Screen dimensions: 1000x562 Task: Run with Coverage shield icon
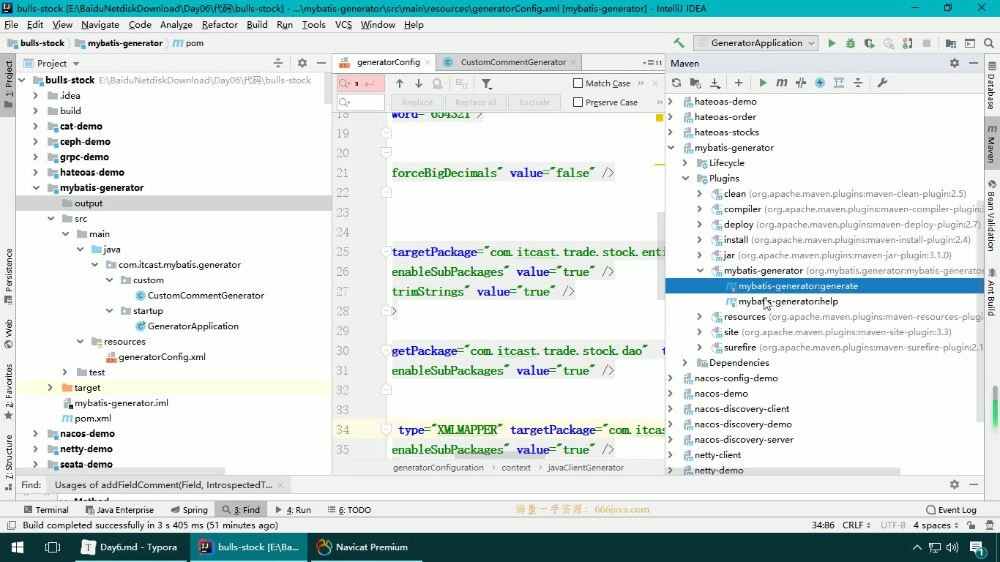point(870,43)
